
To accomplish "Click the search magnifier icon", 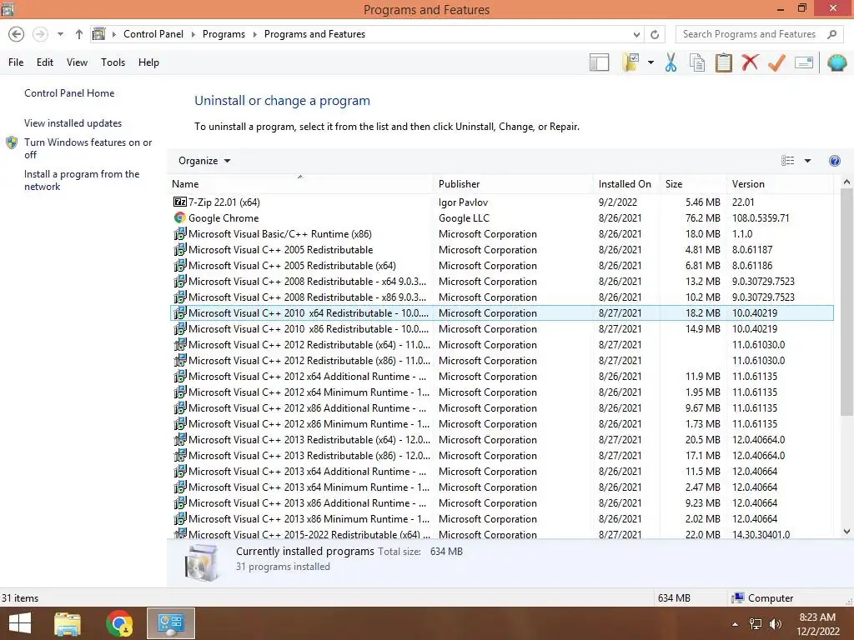I will (x=831, y=34).
